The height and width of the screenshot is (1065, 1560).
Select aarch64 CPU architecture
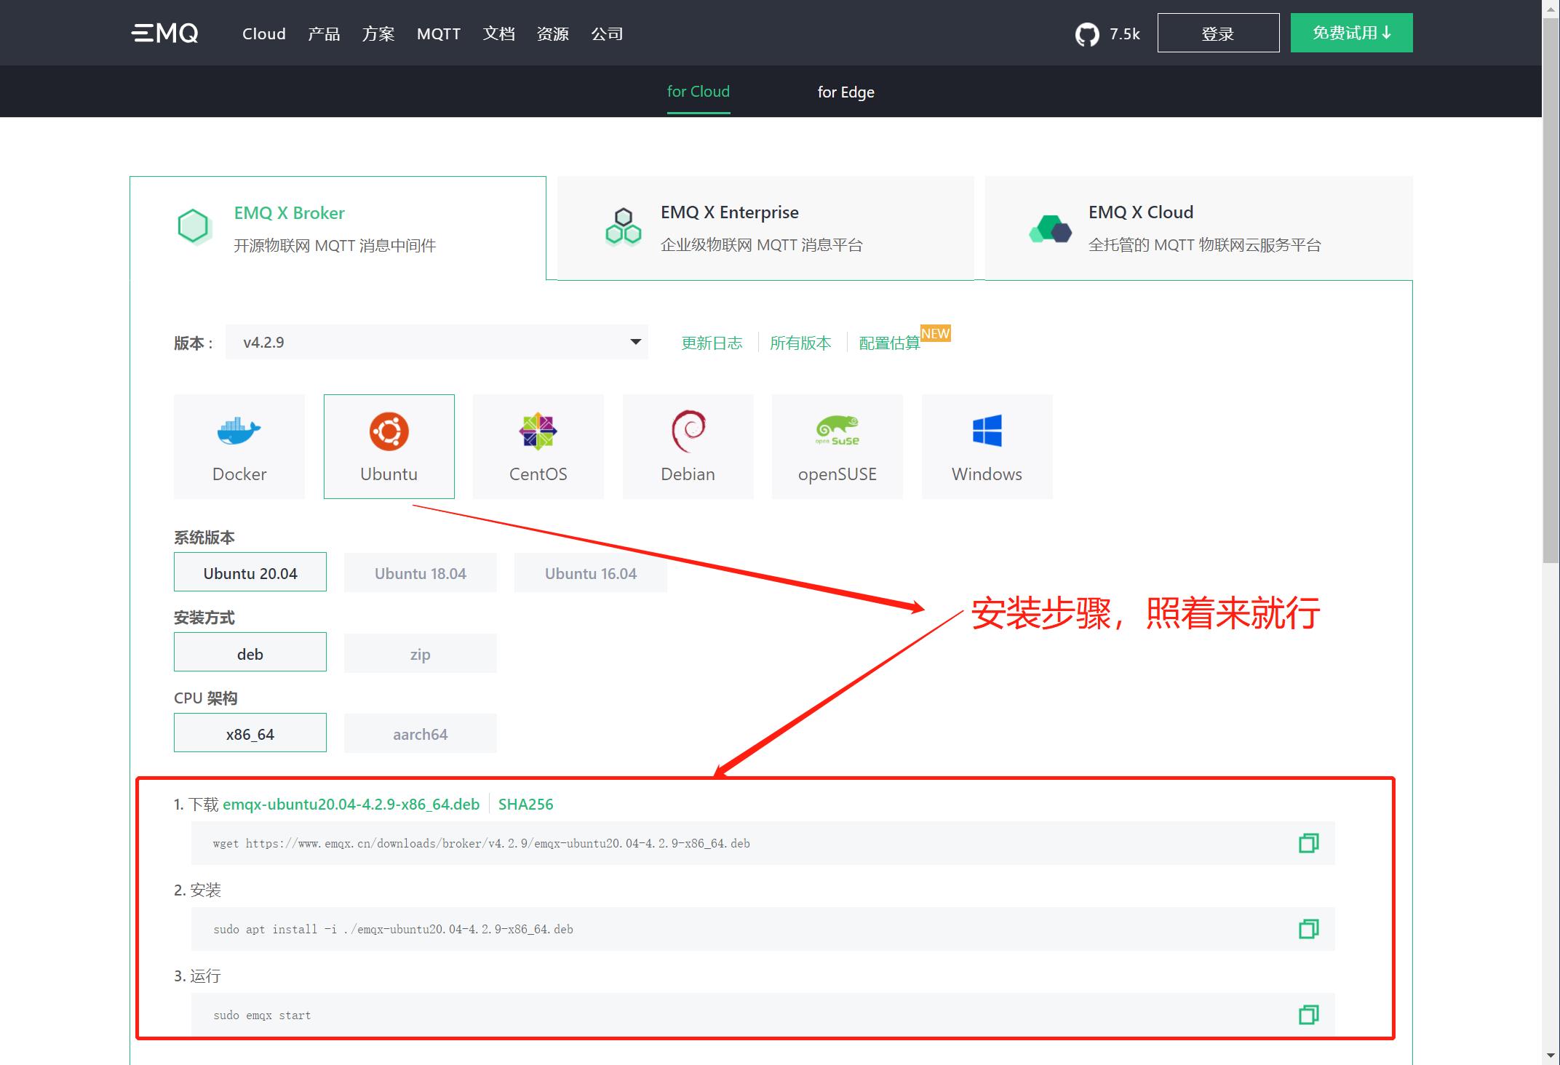tap(420, 733)
